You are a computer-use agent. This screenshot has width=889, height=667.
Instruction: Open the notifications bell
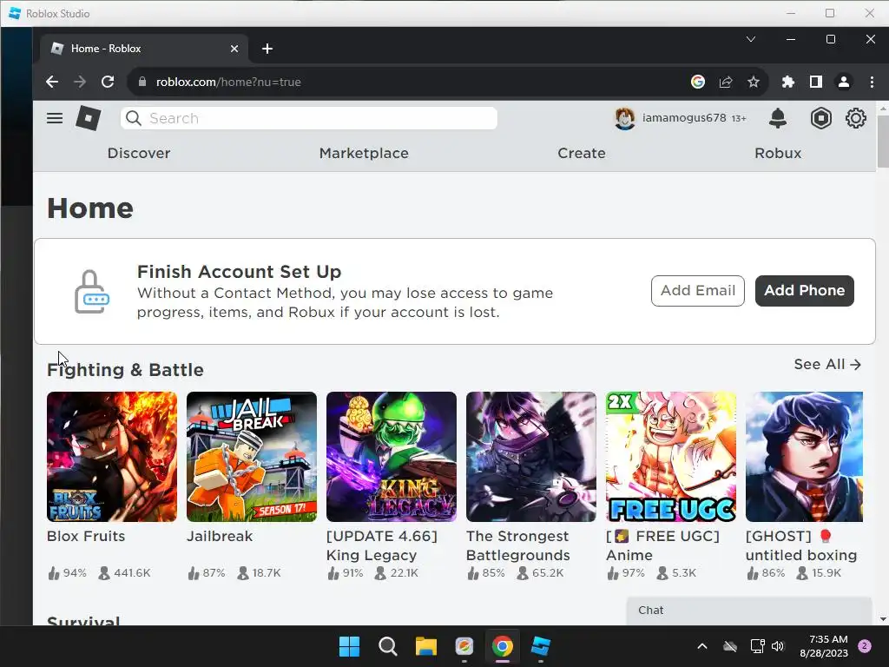click(x=777, y=118)
